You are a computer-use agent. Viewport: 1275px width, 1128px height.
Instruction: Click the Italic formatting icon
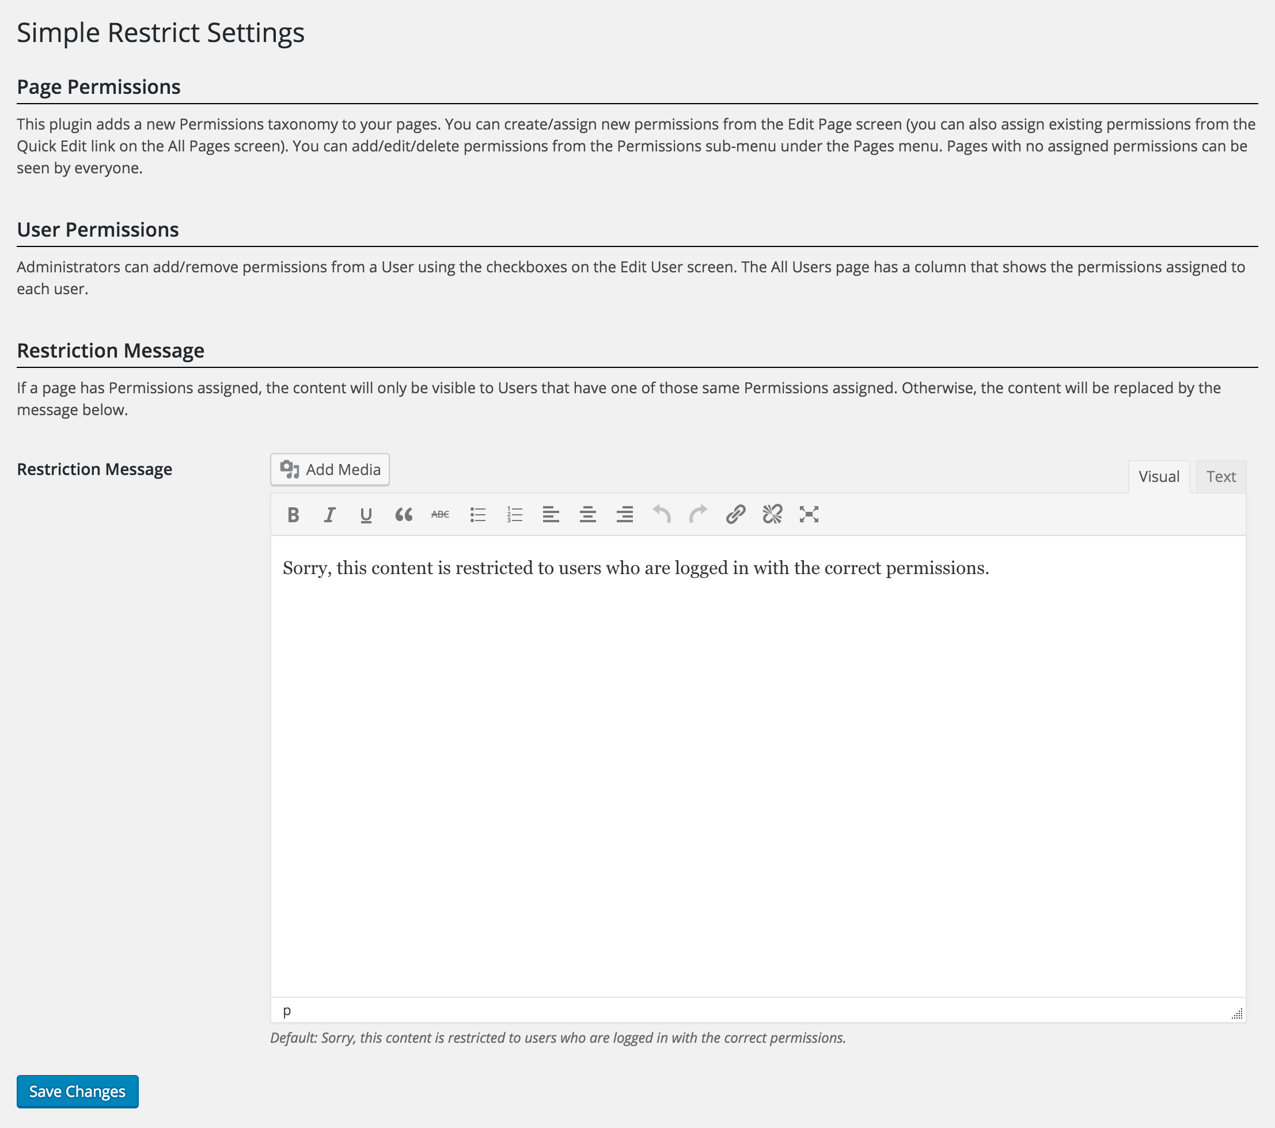pos(330,513)
